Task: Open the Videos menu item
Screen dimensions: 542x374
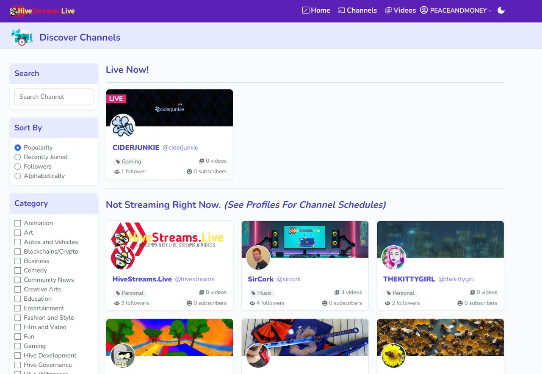Action: point(401,10)
